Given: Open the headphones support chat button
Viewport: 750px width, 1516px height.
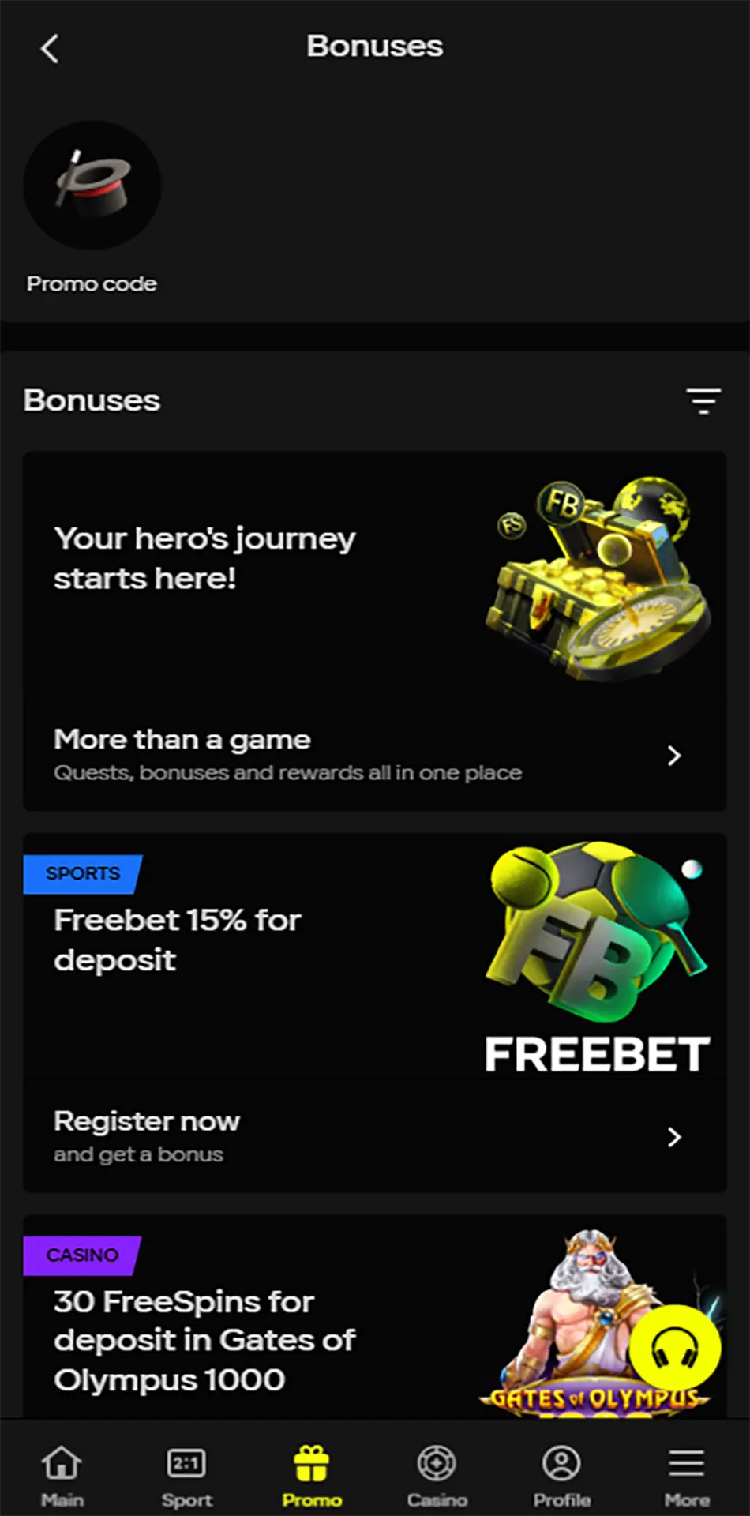Looking at the screenshot, I should (675, 1349).
